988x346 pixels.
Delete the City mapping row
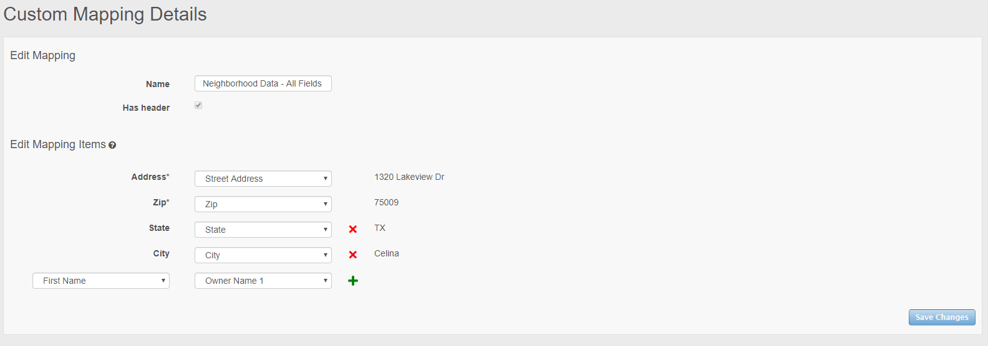coord(352,255)
